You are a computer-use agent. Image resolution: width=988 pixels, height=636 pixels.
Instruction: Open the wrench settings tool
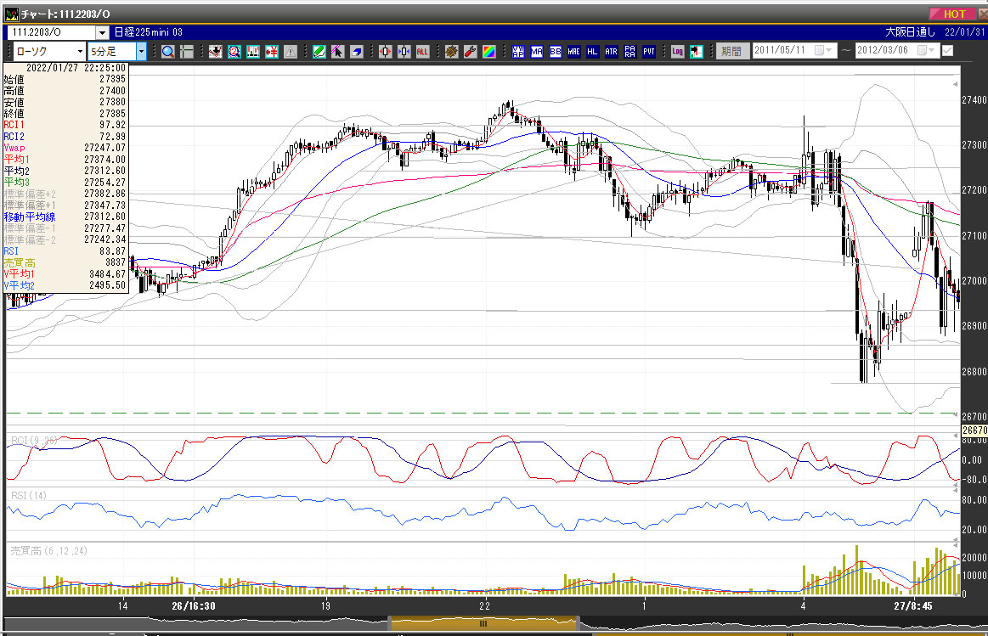click(470, 51)
